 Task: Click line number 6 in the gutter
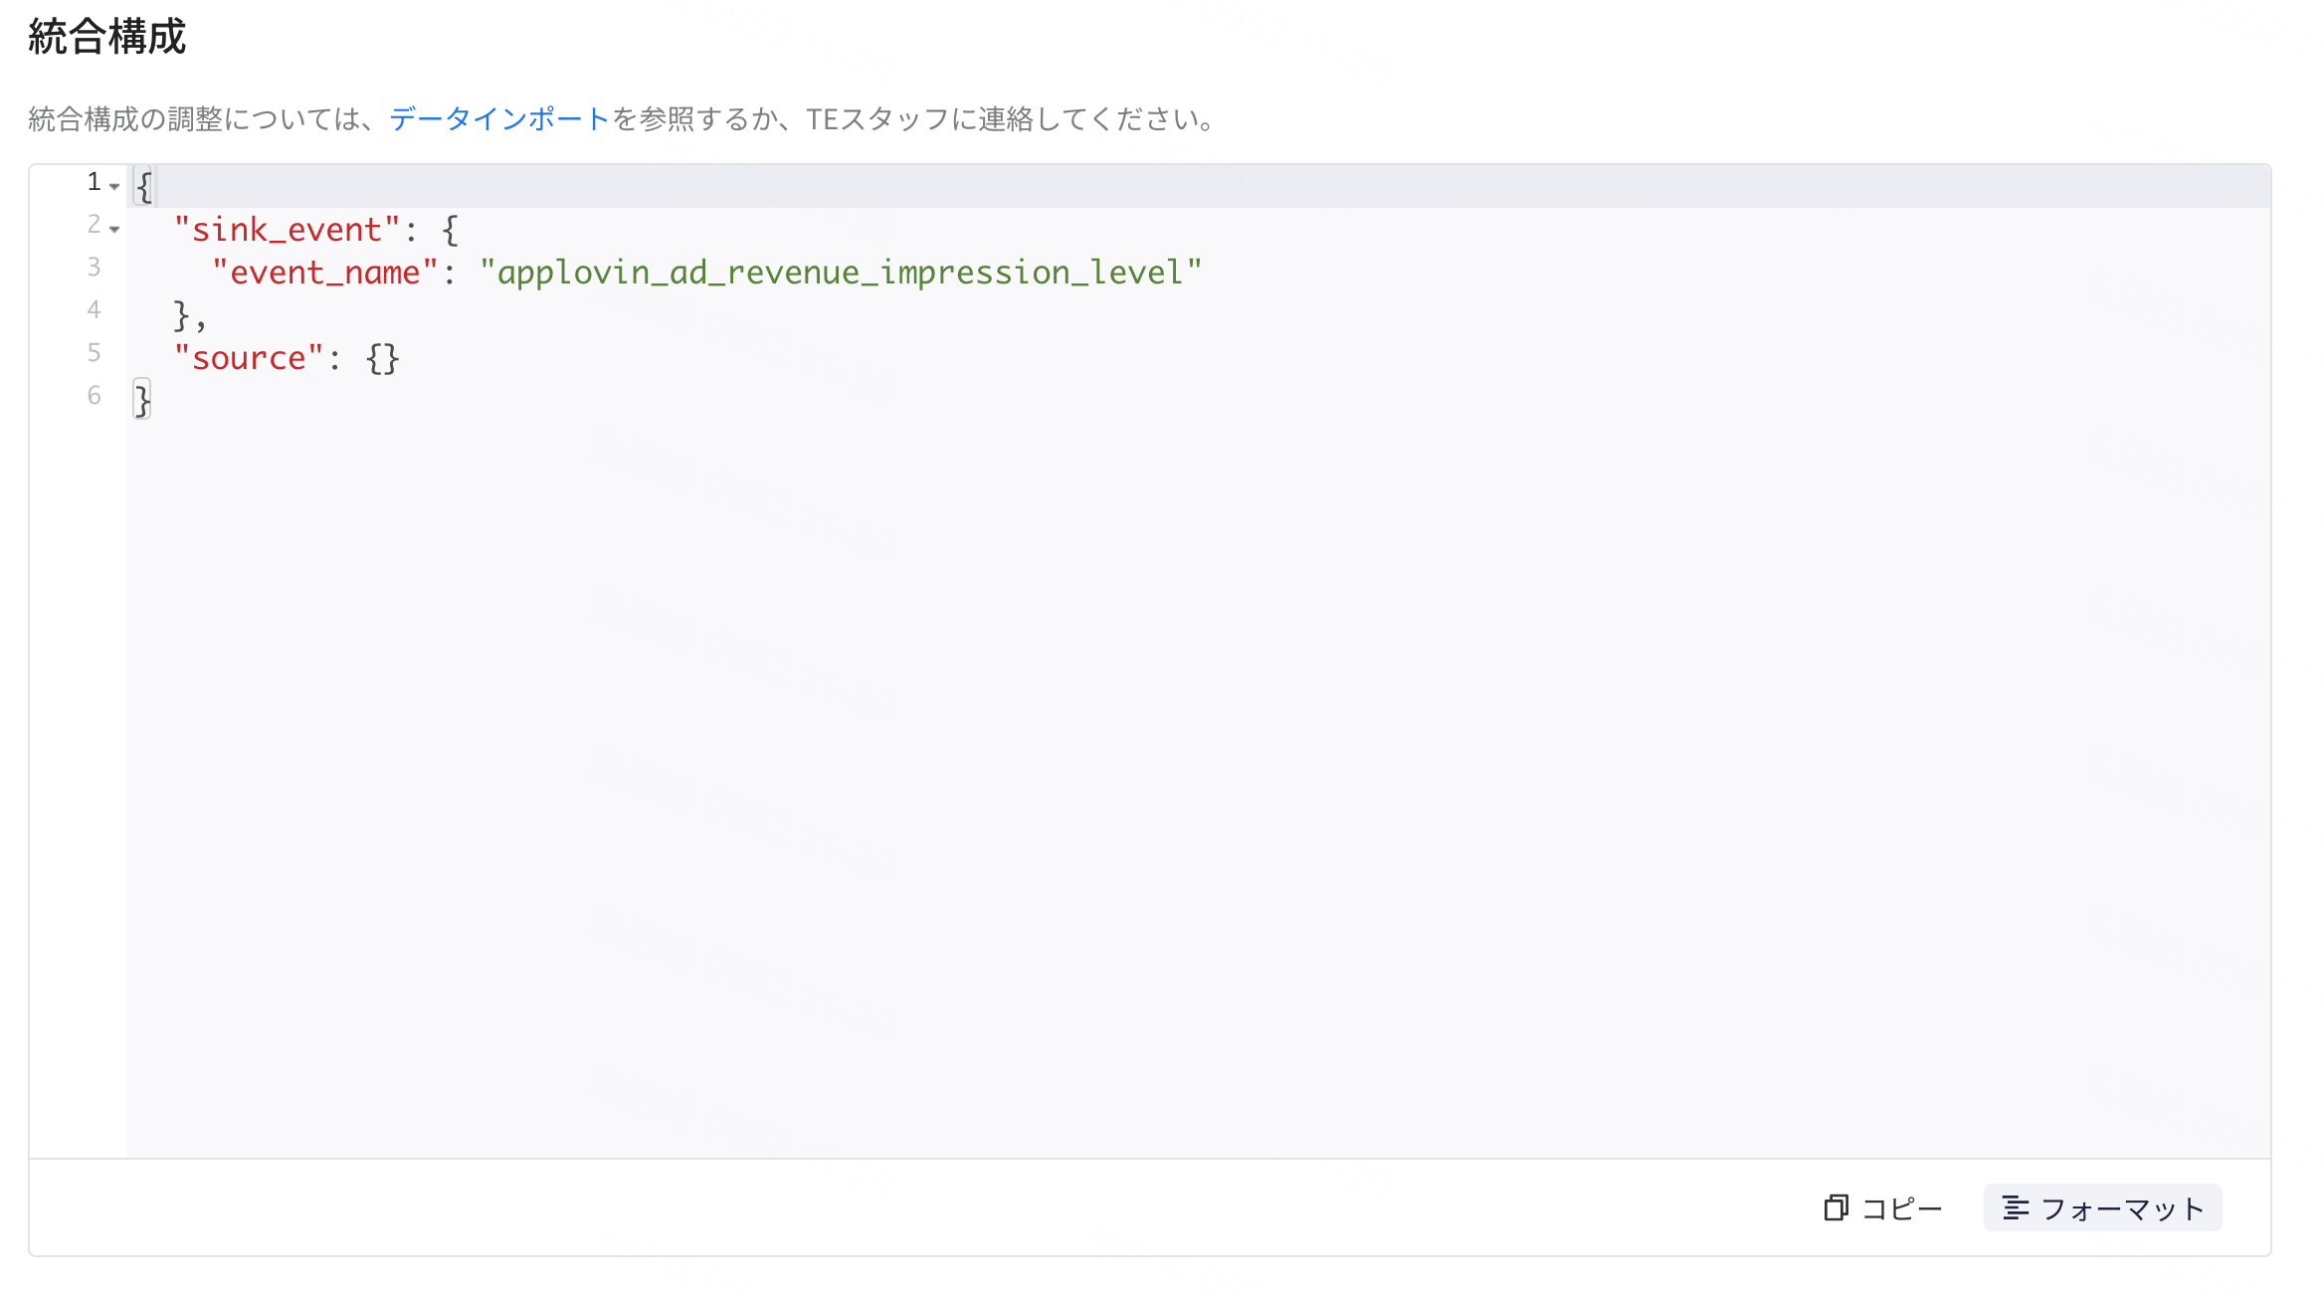tap(94, 395)
